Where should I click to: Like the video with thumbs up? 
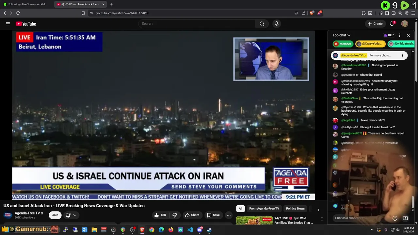[x=160, y=215]
